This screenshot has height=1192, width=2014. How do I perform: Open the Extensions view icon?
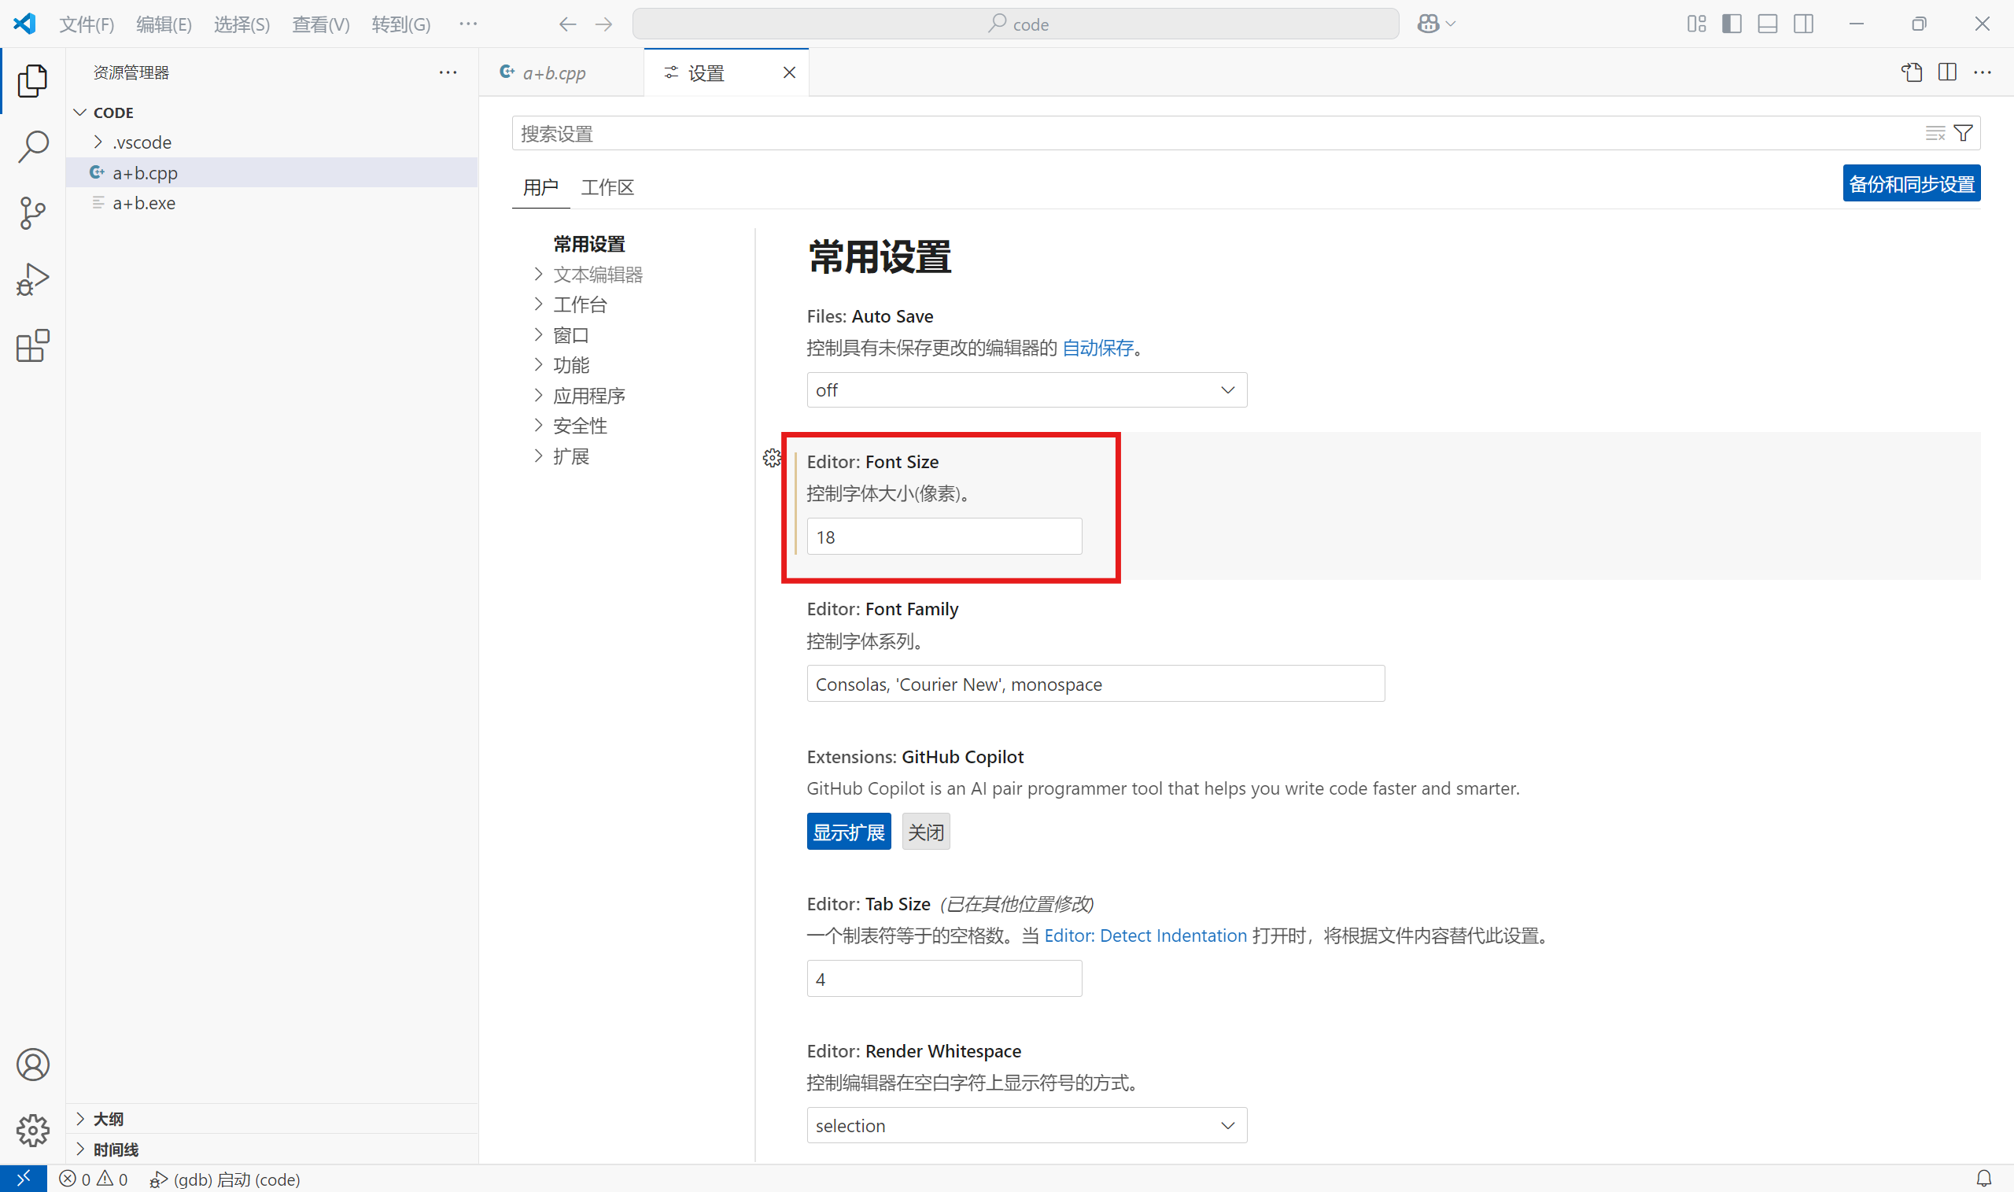pyautogui.click(x=33, y=346)
